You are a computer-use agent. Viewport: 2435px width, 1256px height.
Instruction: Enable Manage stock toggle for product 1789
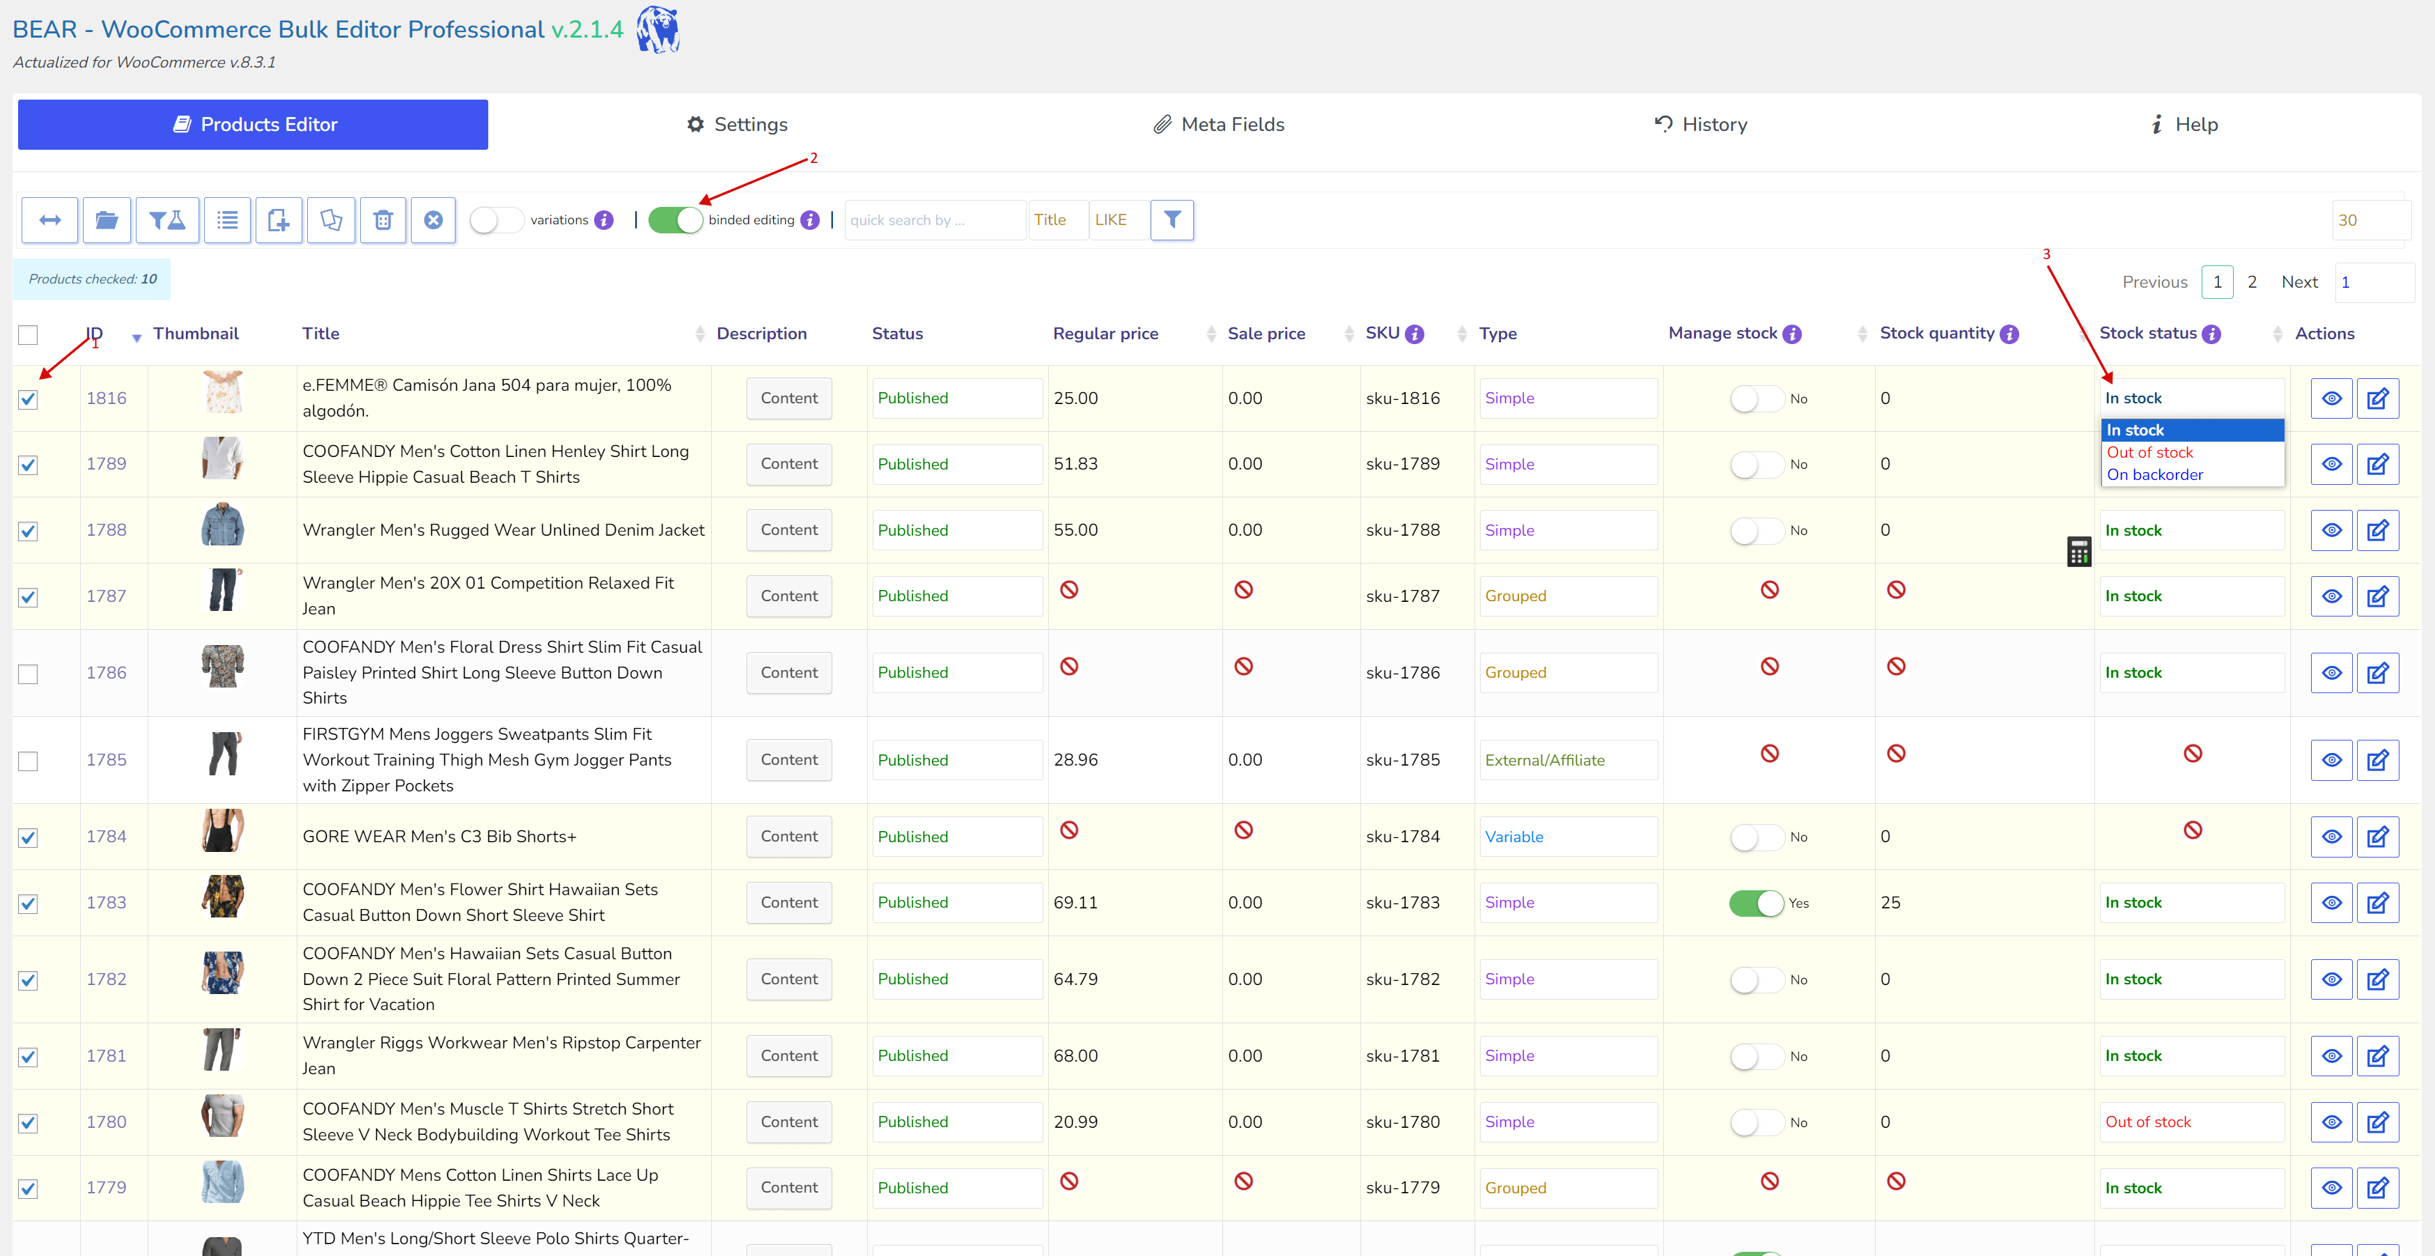point(1757,464)
